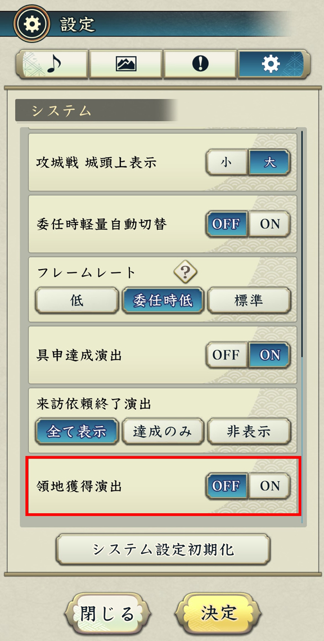The image size is (324, 641).
Task: Choose 委任時低 frame rate option
Action: point(163,301)
